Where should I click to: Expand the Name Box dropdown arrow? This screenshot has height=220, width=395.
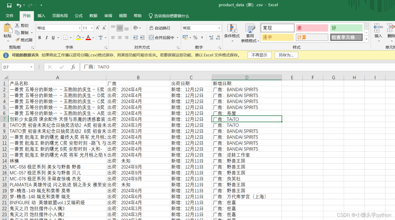point(31,67)
